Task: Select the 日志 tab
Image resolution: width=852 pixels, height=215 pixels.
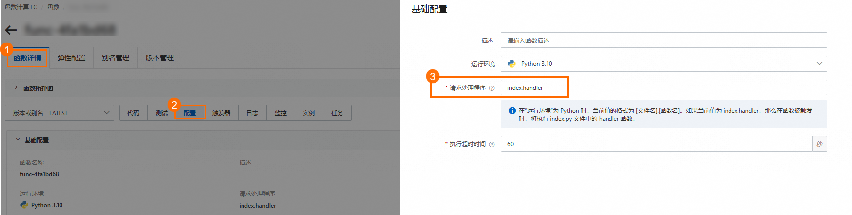Action: point(252,113)
